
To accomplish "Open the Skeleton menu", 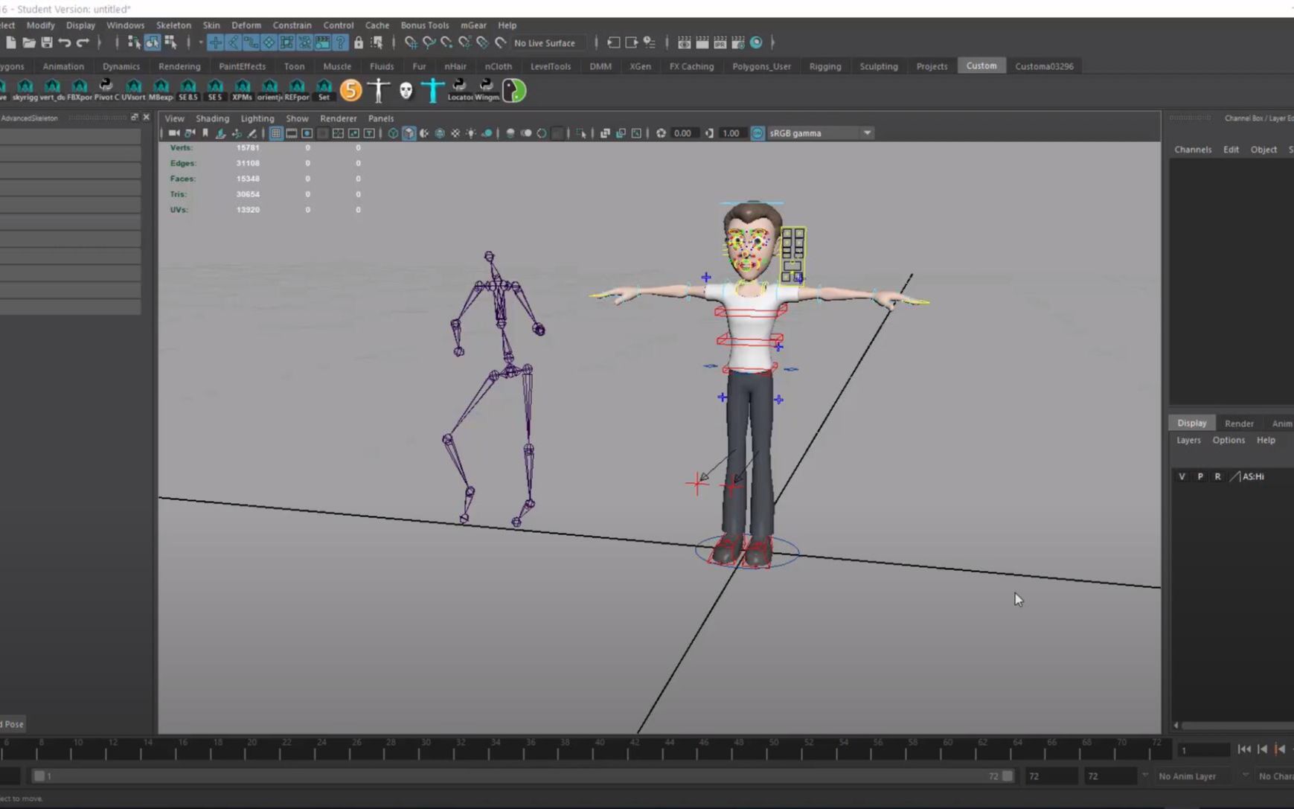I will pyautogui.click(x=173, y=25).
